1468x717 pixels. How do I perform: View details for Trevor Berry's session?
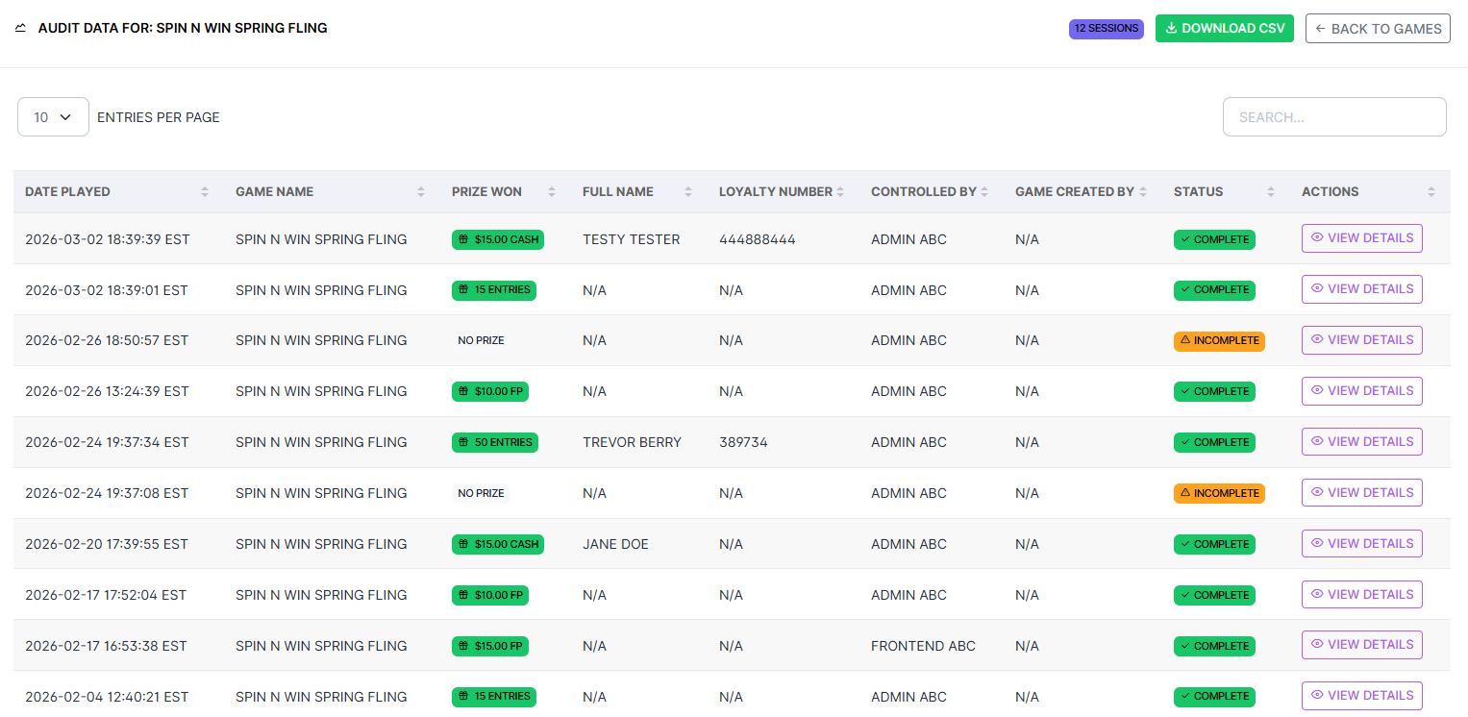[x=1361, y=441]
